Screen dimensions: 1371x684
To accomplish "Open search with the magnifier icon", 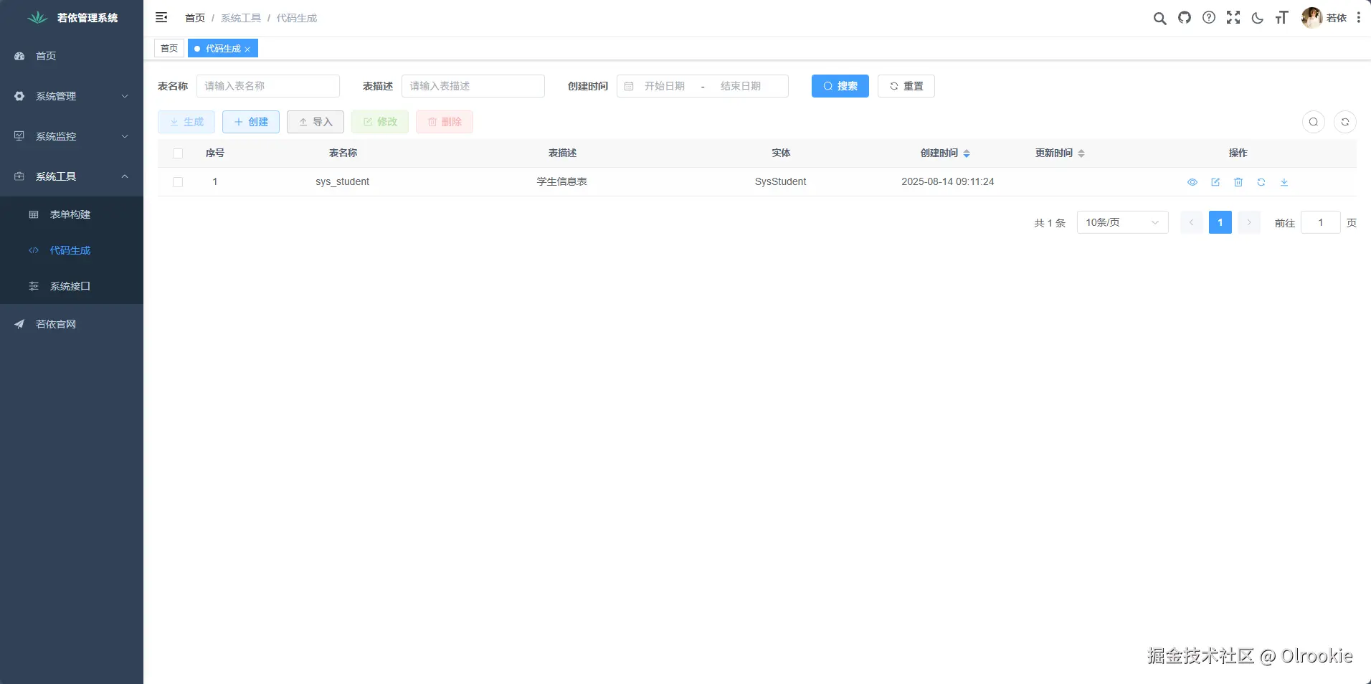I will (1160, 18).
